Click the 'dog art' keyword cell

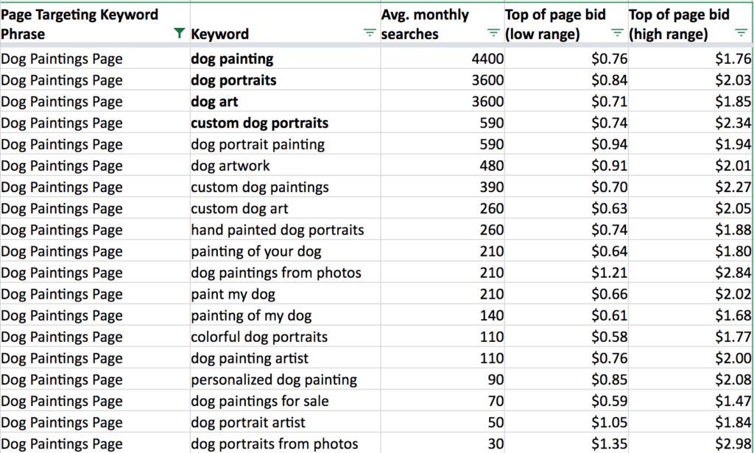pos(285,101)
